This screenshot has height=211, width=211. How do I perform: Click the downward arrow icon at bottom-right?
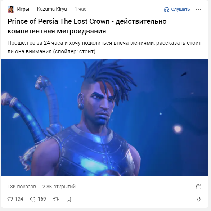point(199,199)
